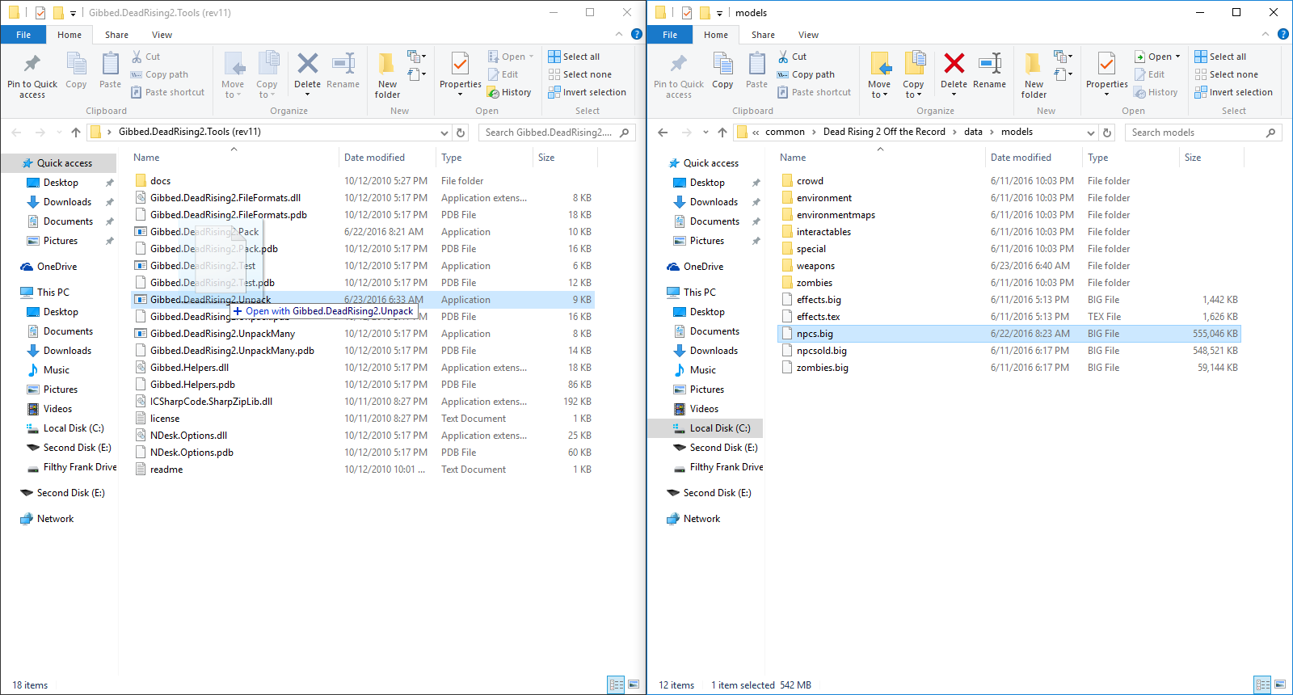The width and height of the screenshot is (1293, 695).
Task: Select Gibbed.DeadRising2.UnpackMany application file
Action: click(363, 334)
